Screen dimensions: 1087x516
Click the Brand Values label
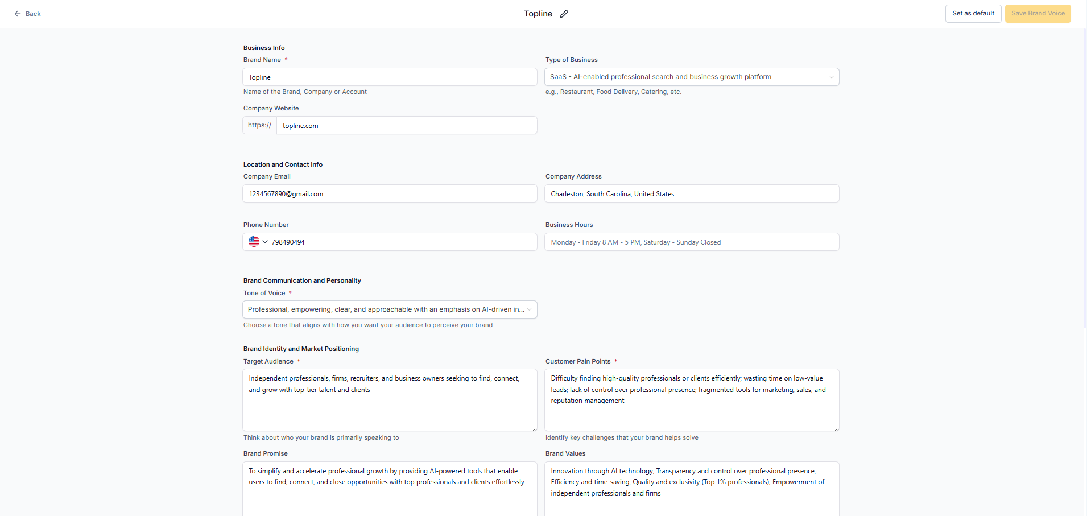point(565,453)
